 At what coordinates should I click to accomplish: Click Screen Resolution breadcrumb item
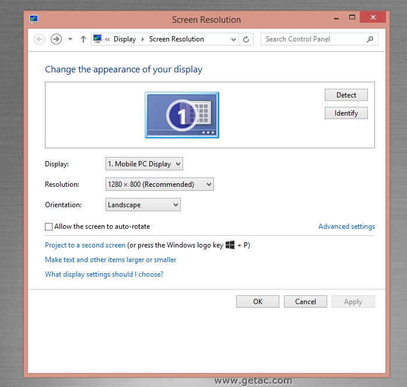(176, 39)
